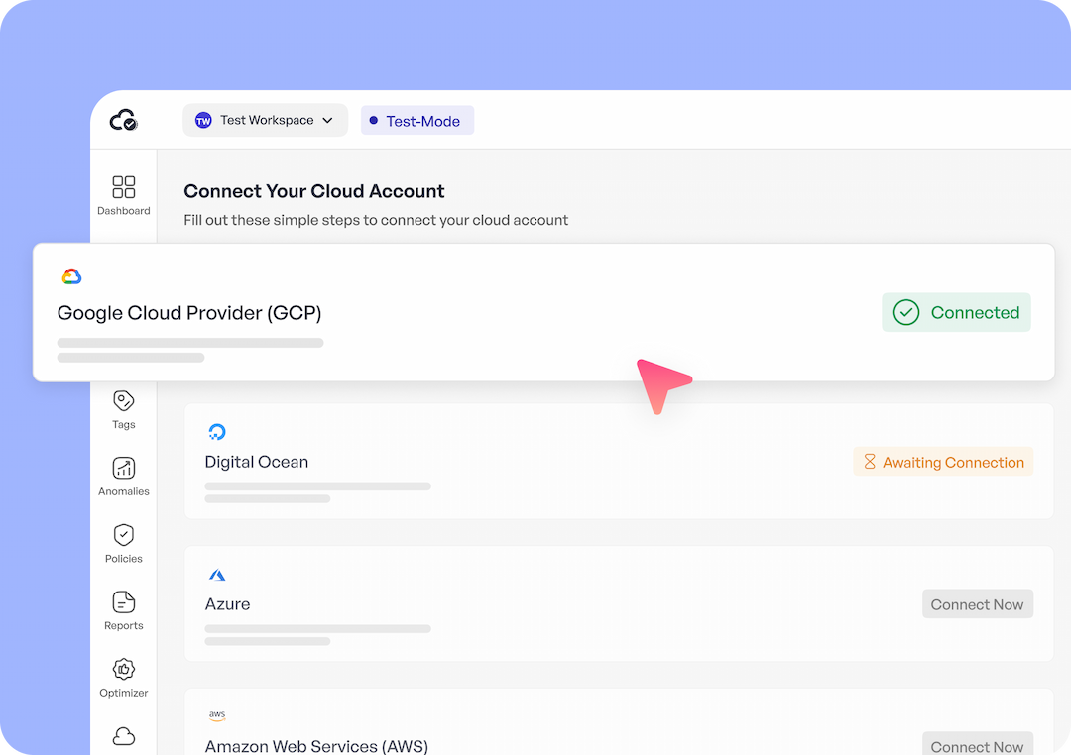Click the Awaiting Connection status label
Viewport: 1071px width, 755px height.
point(943,462)
